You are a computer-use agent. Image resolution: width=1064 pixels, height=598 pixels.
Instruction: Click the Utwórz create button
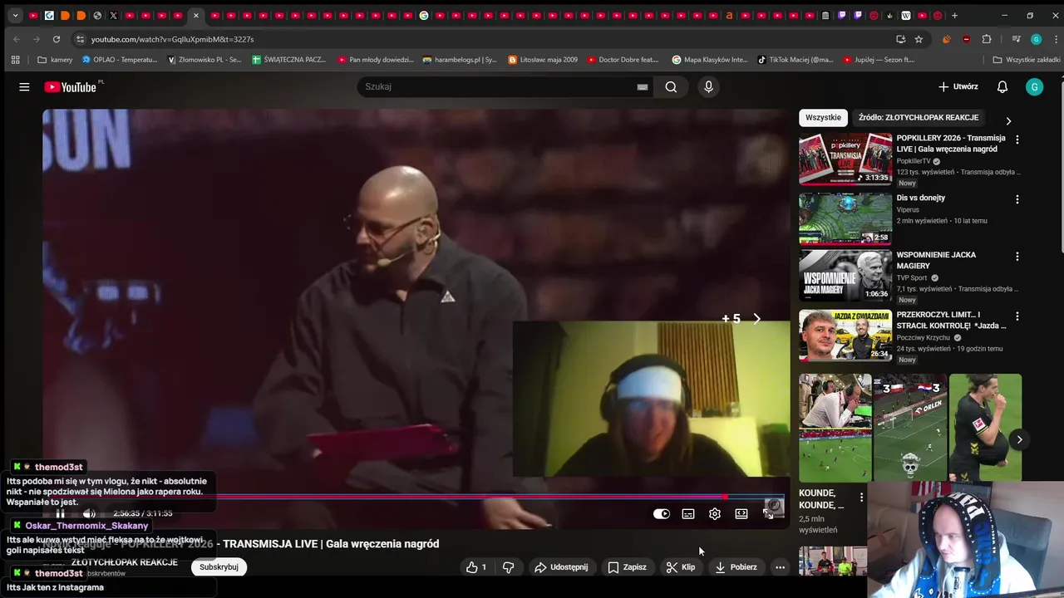(x=958, y=86)
